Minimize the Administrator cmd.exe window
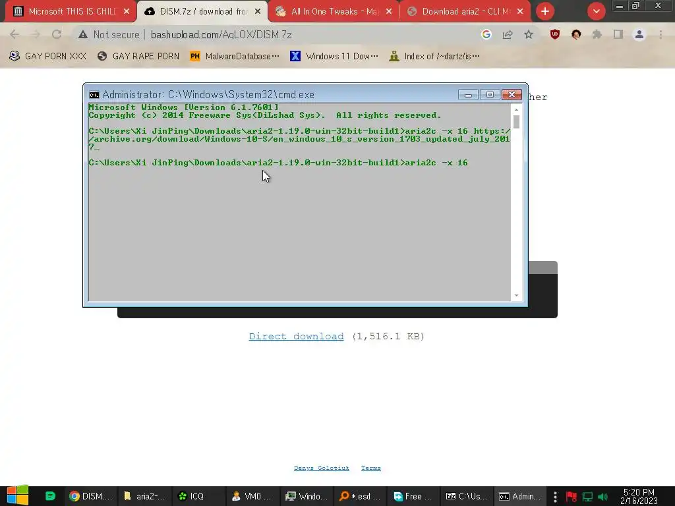675x506 pixels. click(x=469, y=95)
